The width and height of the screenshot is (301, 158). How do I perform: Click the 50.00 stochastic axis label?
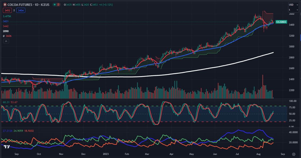[292, 114]
